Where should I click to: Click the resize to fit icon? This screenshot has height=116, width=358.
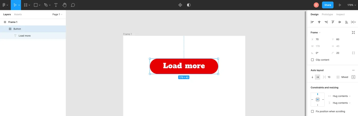353,32
